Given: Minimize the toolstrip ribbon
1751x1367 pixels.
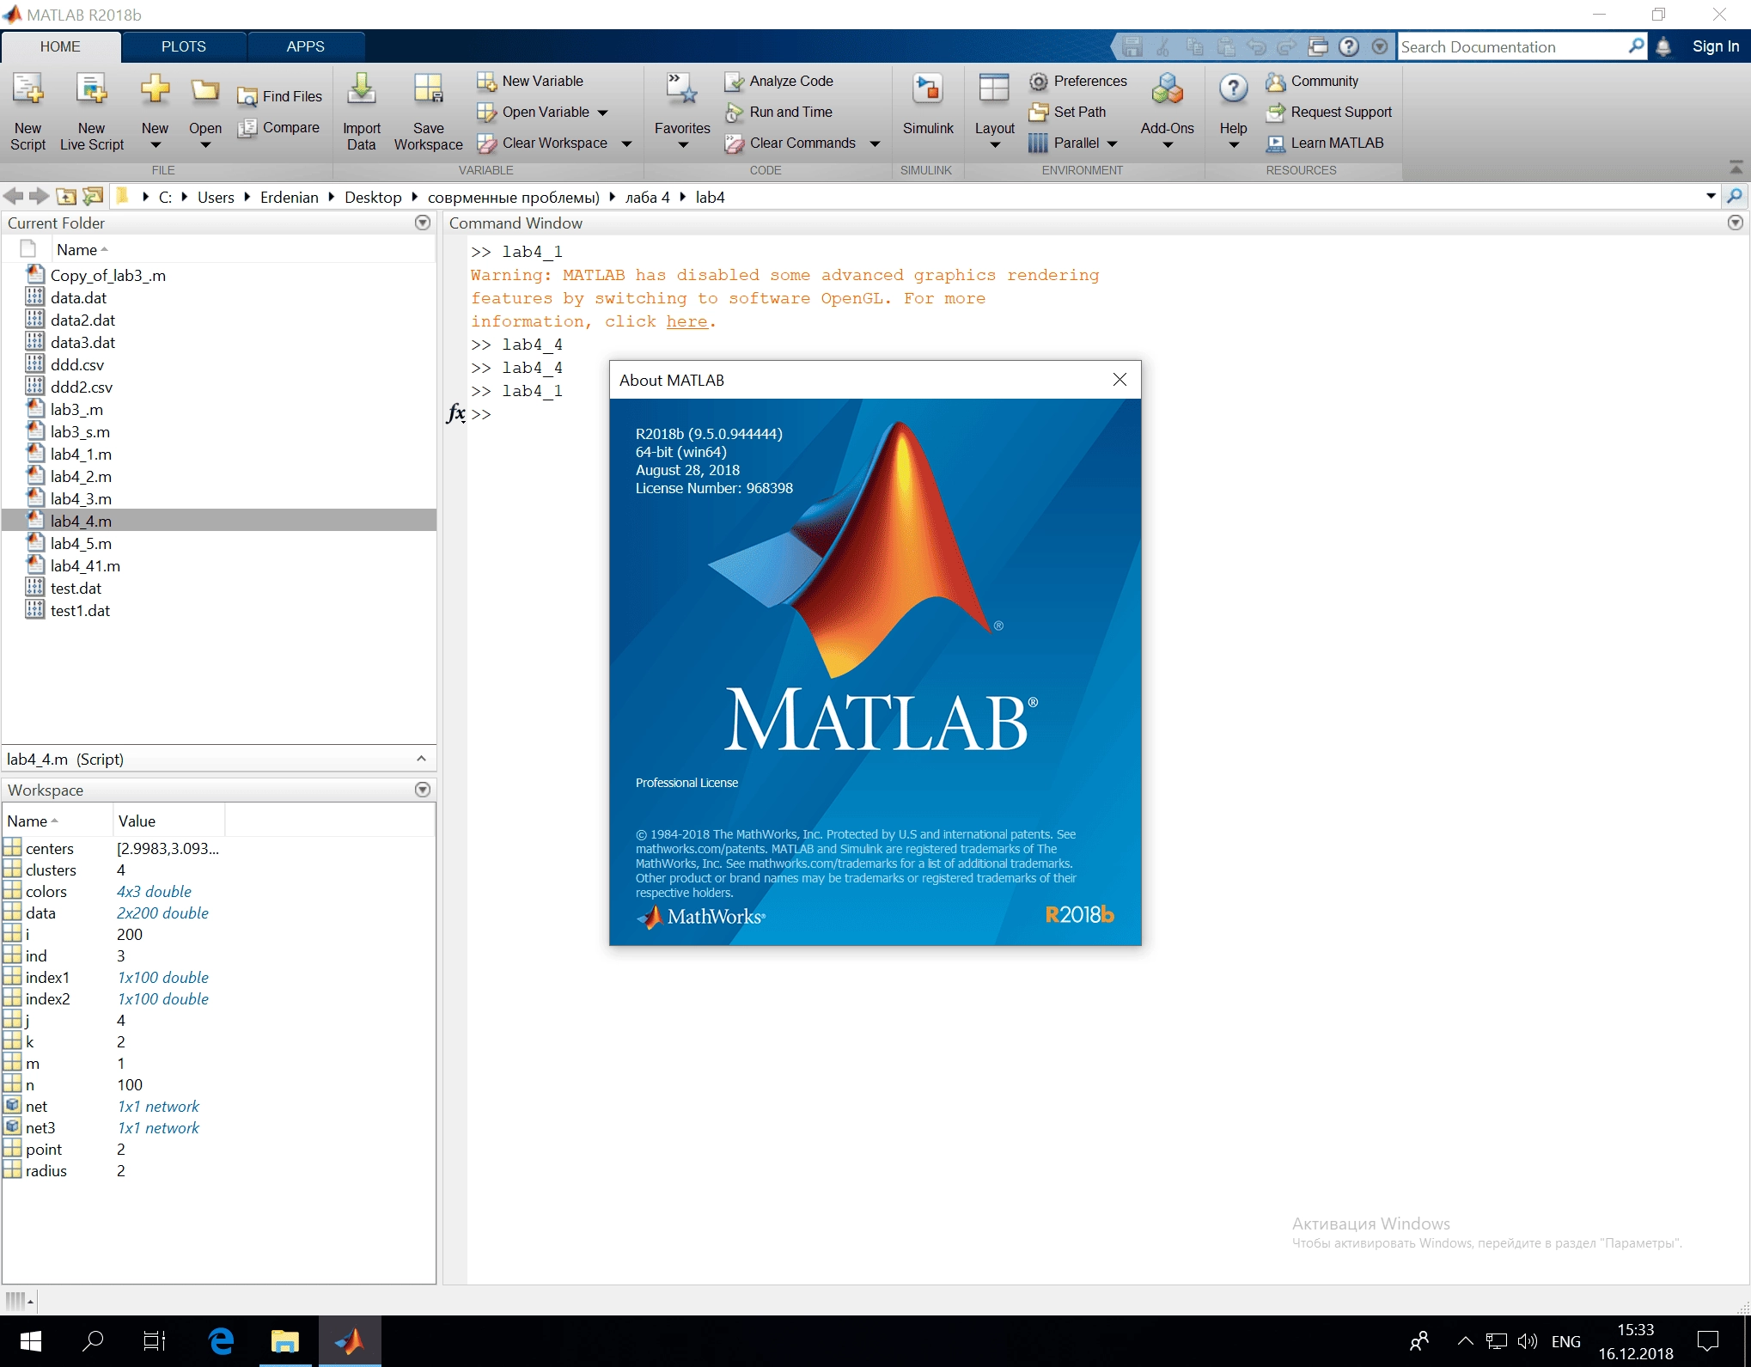Looking at the screenshot, I should coord(1736,168).
